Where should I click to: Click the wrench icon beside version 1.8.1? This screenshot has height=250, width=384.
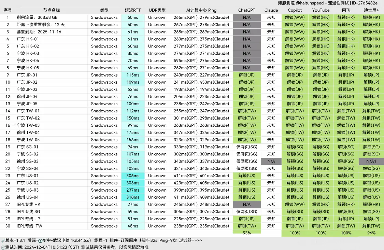3,240
